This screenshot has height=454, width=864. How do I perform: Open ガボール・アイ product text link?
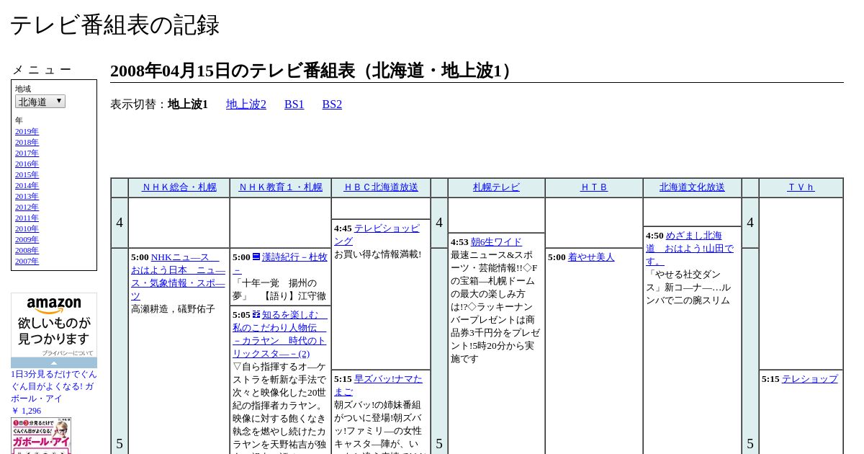[53, 386]
